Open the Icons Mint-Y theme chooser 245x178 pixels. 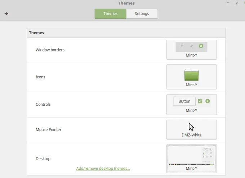tap(191, 77)
